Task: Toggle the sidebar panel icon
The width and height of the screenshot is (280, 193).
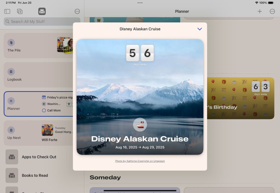Action: [7, 11]
